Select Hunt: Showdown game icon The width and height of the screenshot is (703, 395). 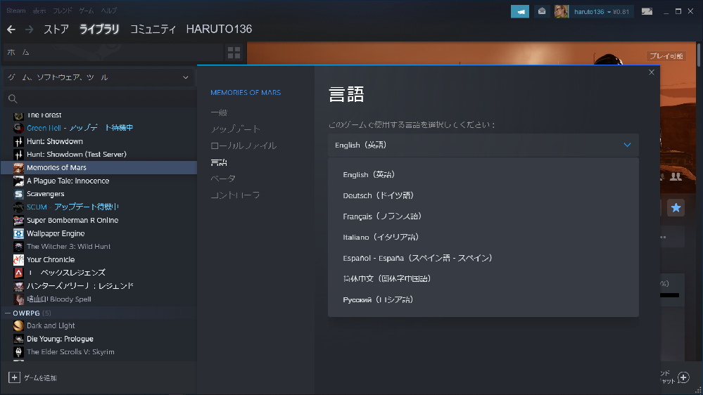tap(18, 141)
